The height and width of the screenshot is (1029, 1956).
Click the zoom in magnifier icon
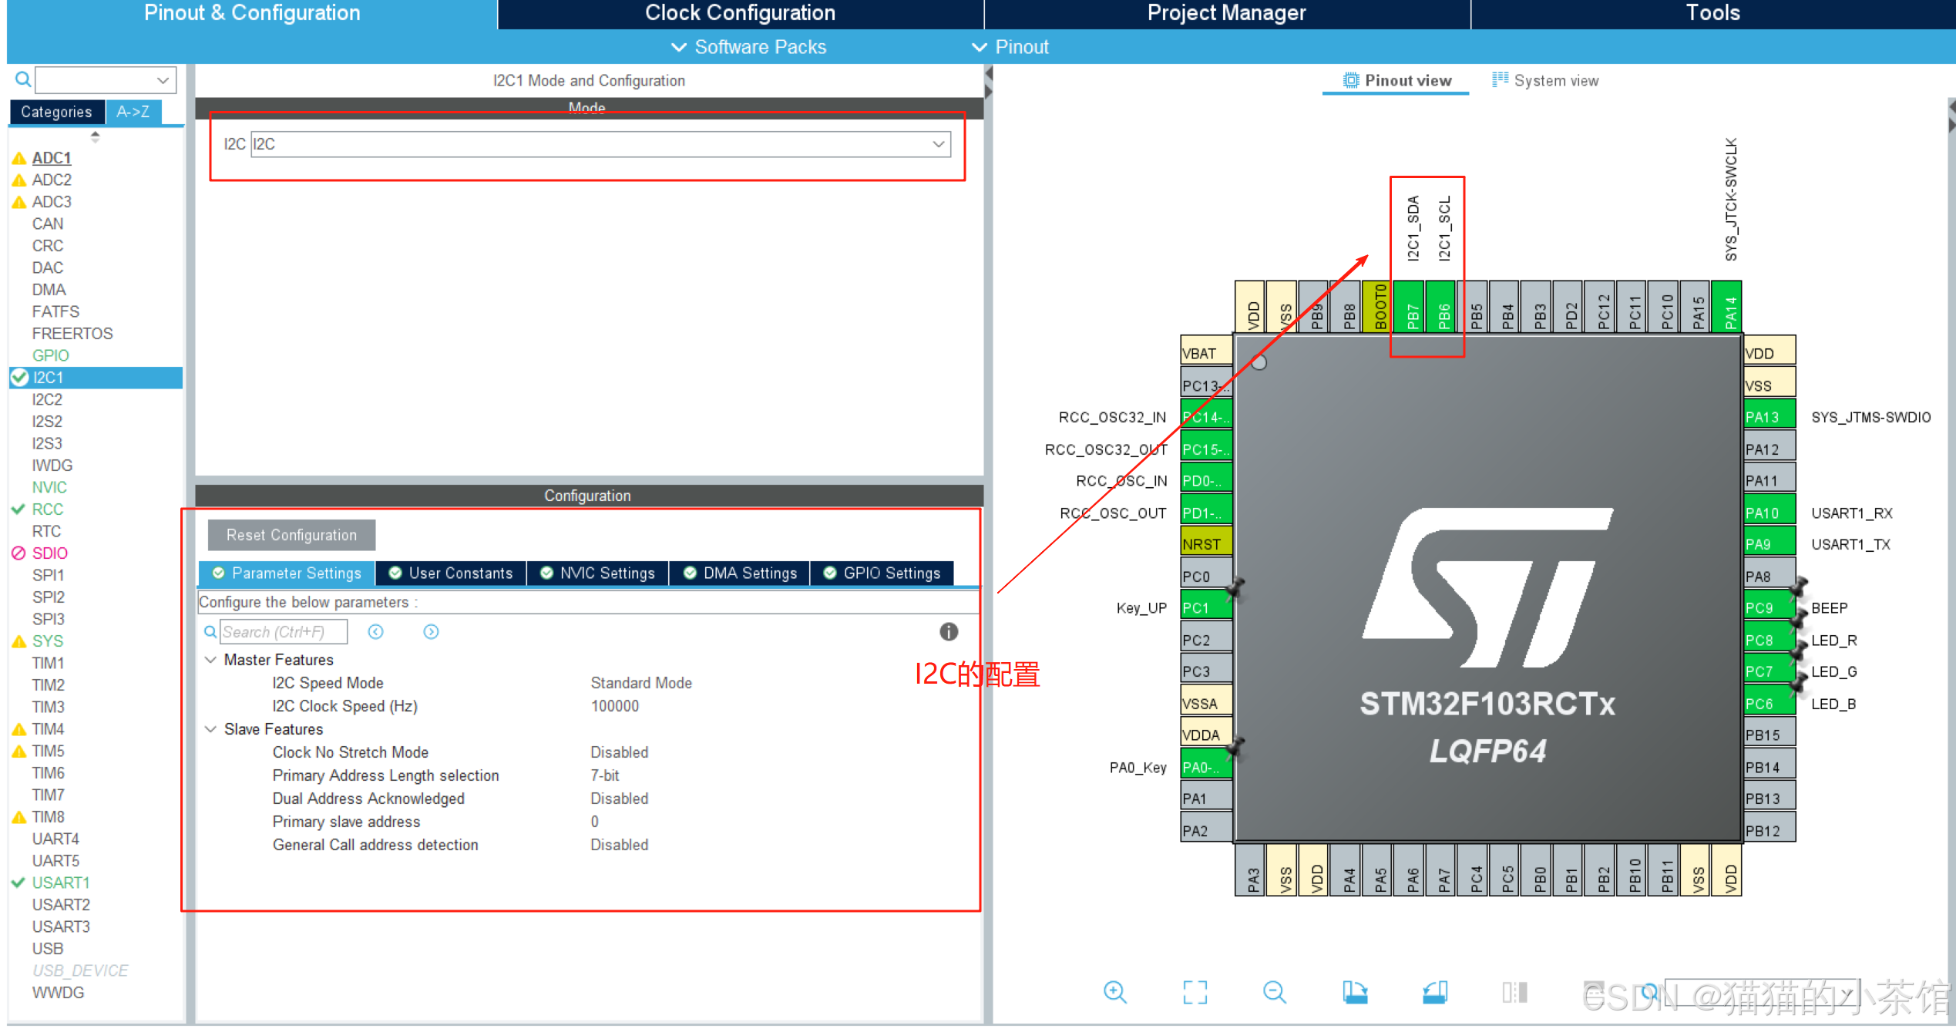(1114, 992)
